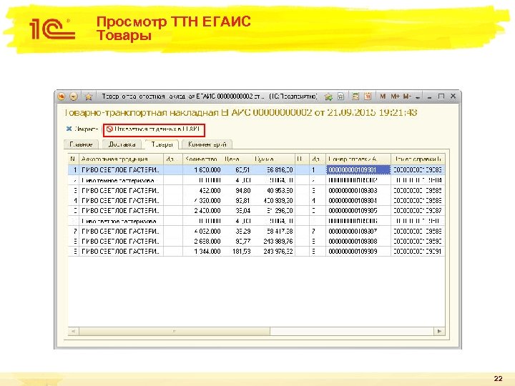
Task: Click the horizontal scrollbar thumb
Action: click(175, 331)
